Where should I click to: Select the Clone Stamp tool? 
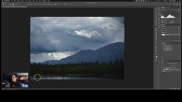156,29
